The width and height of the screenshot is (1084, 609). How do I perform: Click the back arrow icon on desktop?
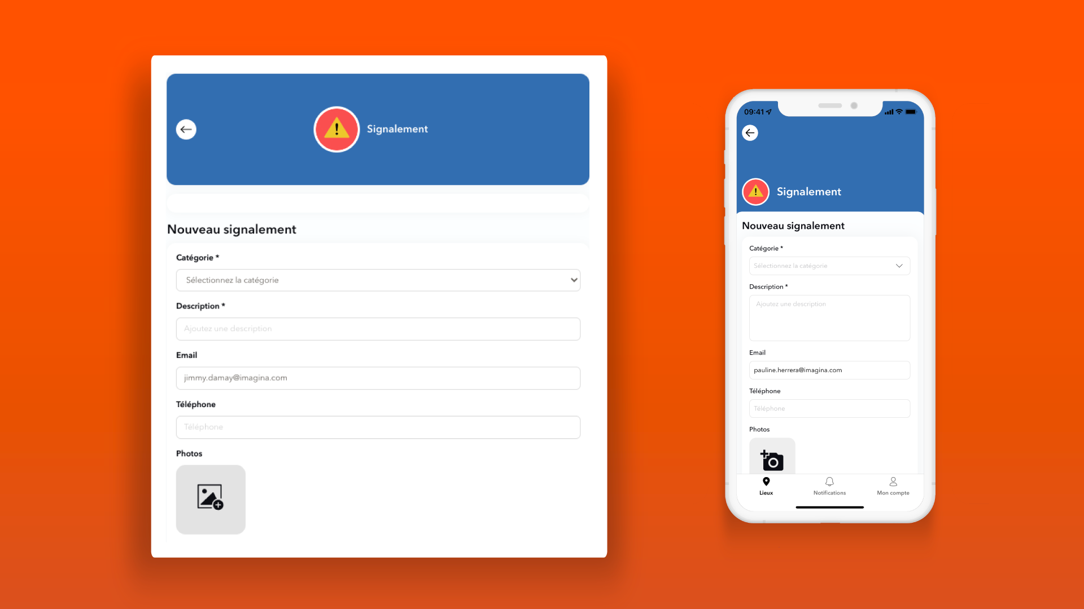[x=186, y=129]
